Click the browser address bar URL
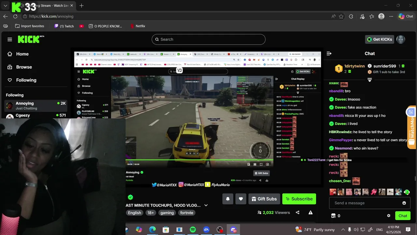Screen dimensions: 417x235 coord(51,16)
